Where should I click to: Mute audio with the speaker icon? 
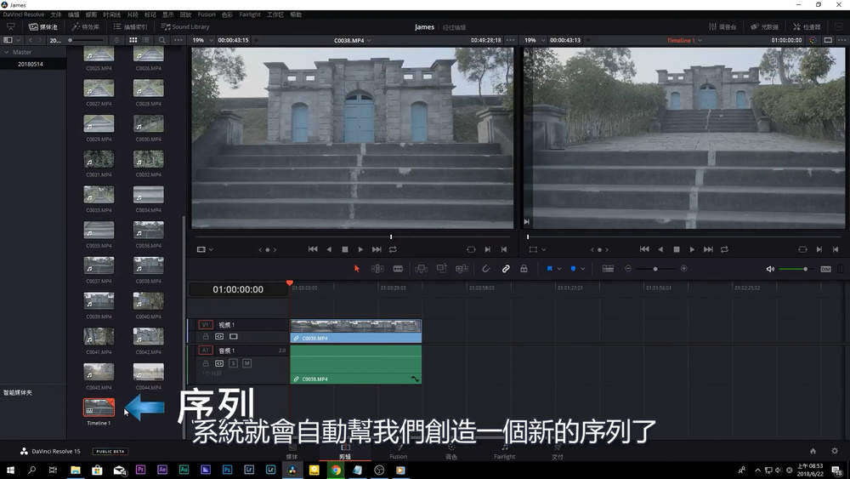tap(770, 269)
